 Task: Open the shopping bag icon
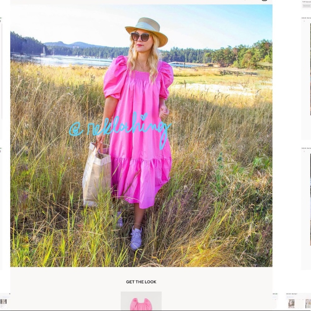(264, 1)
